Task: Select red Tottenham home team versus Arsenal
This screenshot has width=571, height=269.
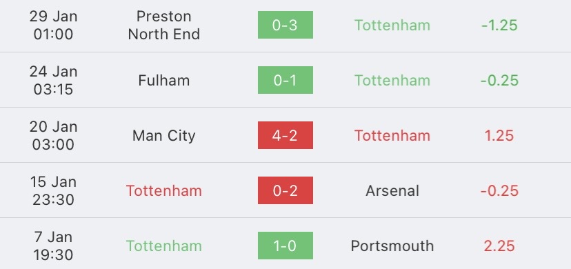Action: pos(164,191)
